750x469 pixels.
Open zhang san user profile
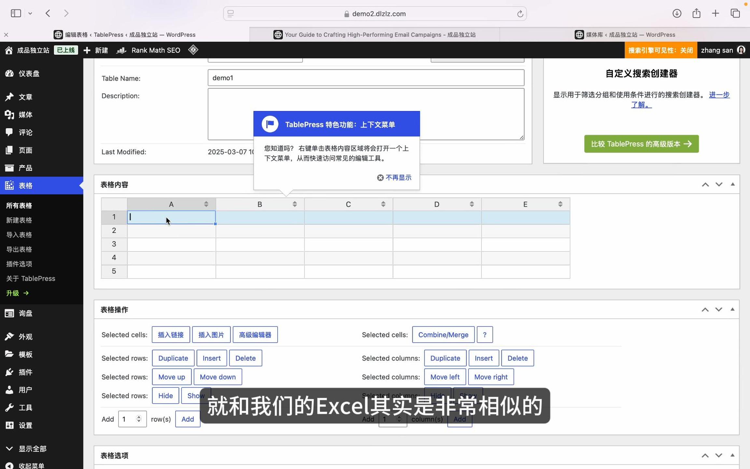point(723,50)
